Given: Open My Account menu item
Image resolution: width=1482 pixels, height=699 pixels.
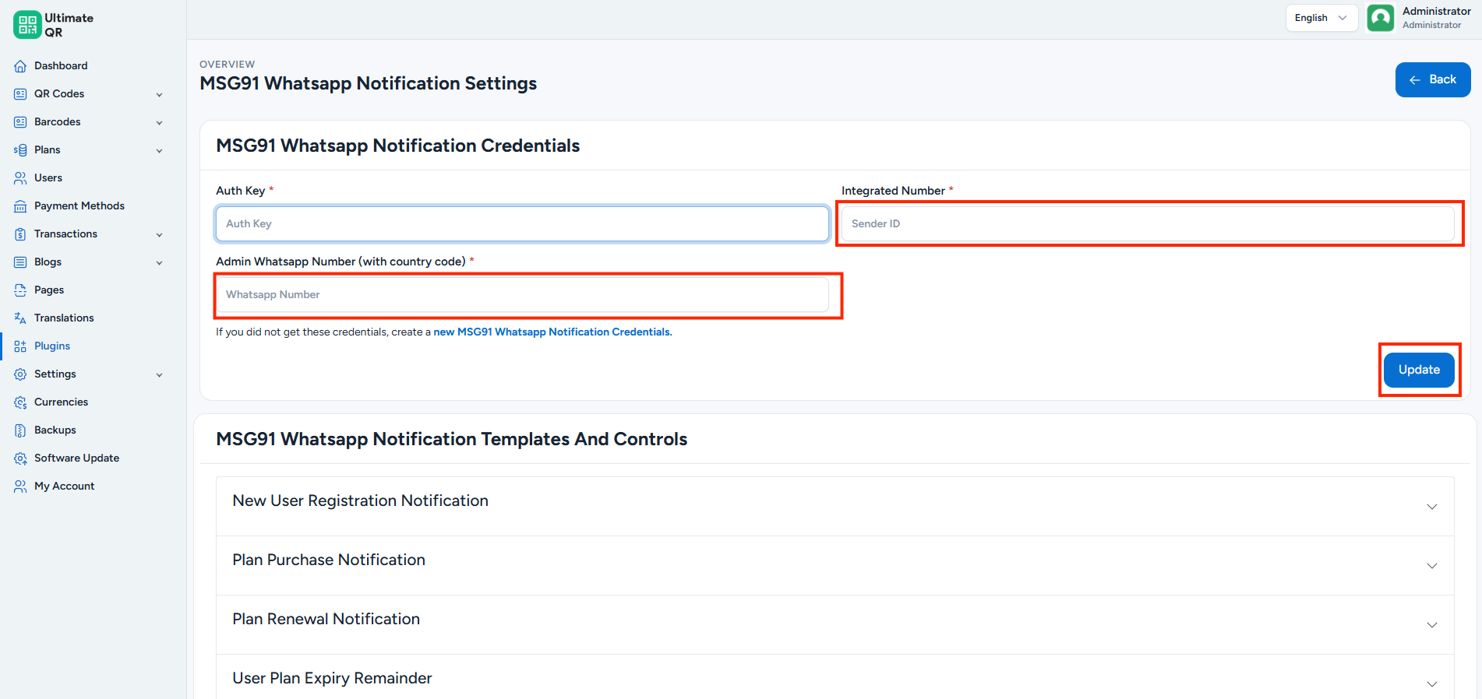Looking at the screenshot, I should pos(64,486).
